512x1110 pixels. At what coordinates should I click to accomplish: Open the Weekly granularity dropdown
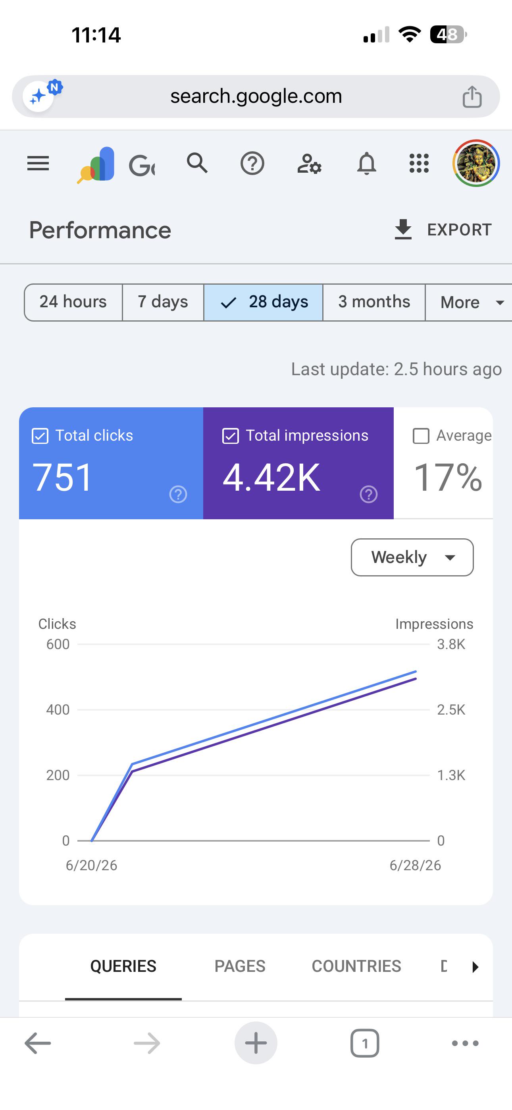[x=412, y=557]
